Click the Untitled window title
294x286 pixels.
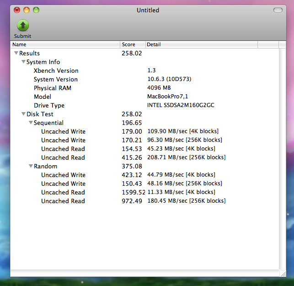coord(148,10)
